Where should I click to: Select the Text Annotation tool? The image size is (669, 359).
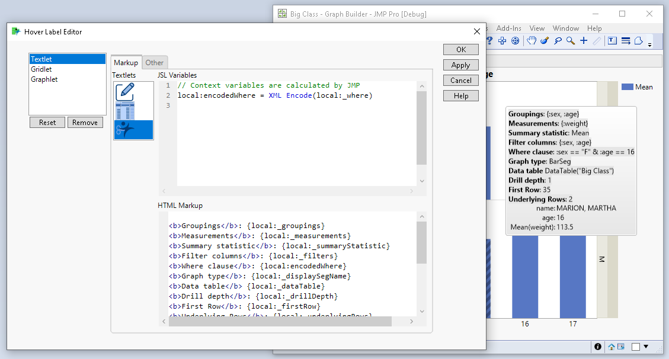(612, 41)
